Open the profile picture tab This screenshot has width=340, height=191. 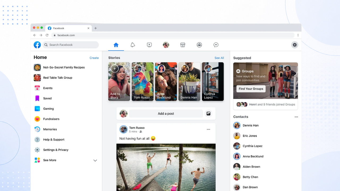coord(166,45)
